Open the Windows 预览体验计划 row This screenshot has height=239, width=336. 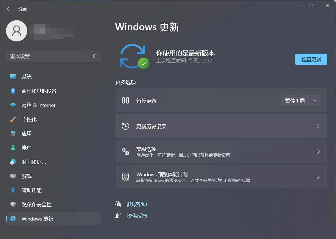(221, 177)
